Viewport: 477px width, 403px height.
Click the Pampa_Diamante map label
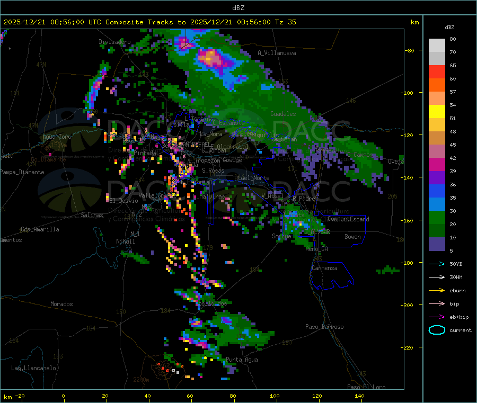22,172
